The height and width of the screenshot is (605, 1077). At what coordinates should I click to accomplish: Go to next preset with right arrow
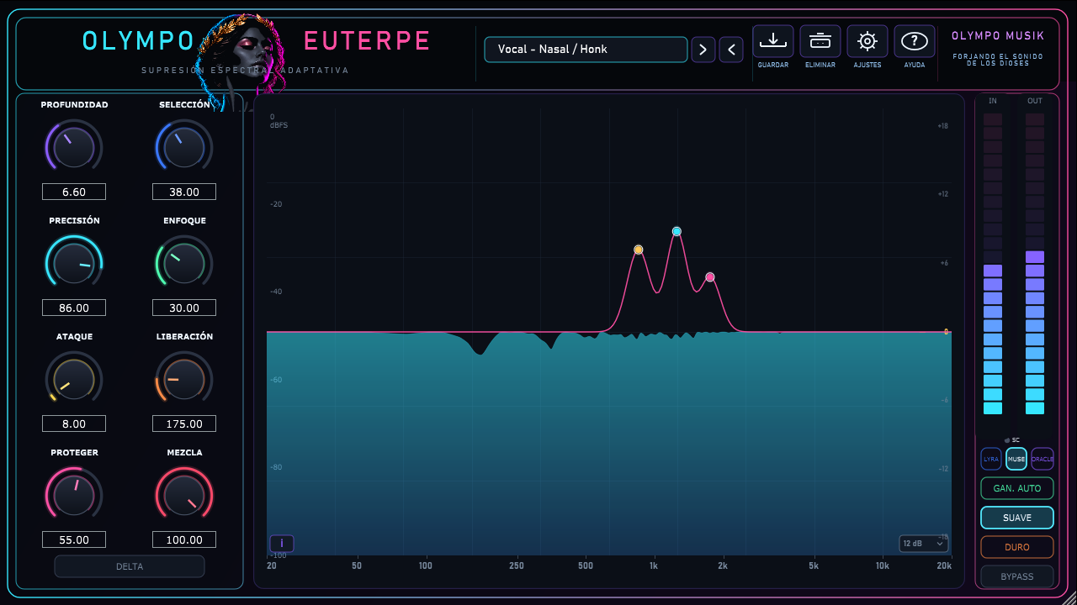703,50
